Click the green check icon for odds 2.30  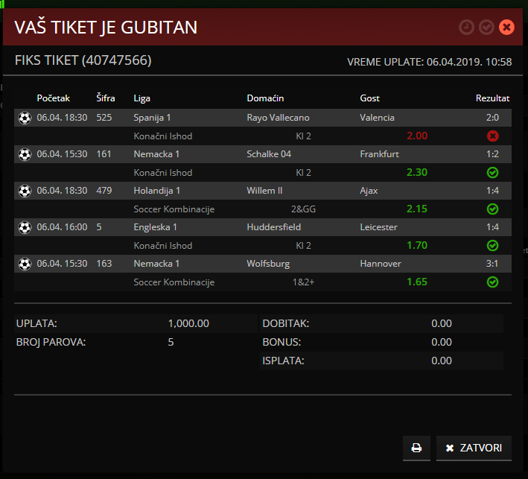493,173
